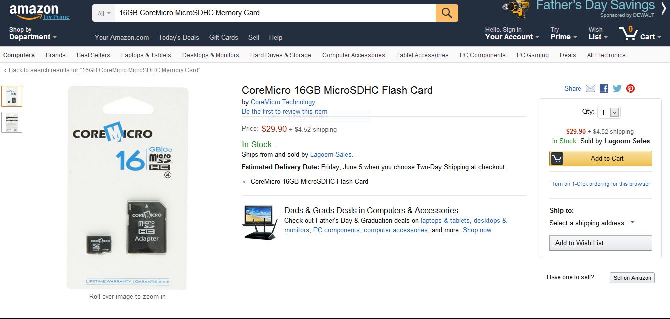This screenshot has width=670, height=319.
Task: Click the Lagoom Sales seller link
Action: pyautogui.click(x=331, y=154)
